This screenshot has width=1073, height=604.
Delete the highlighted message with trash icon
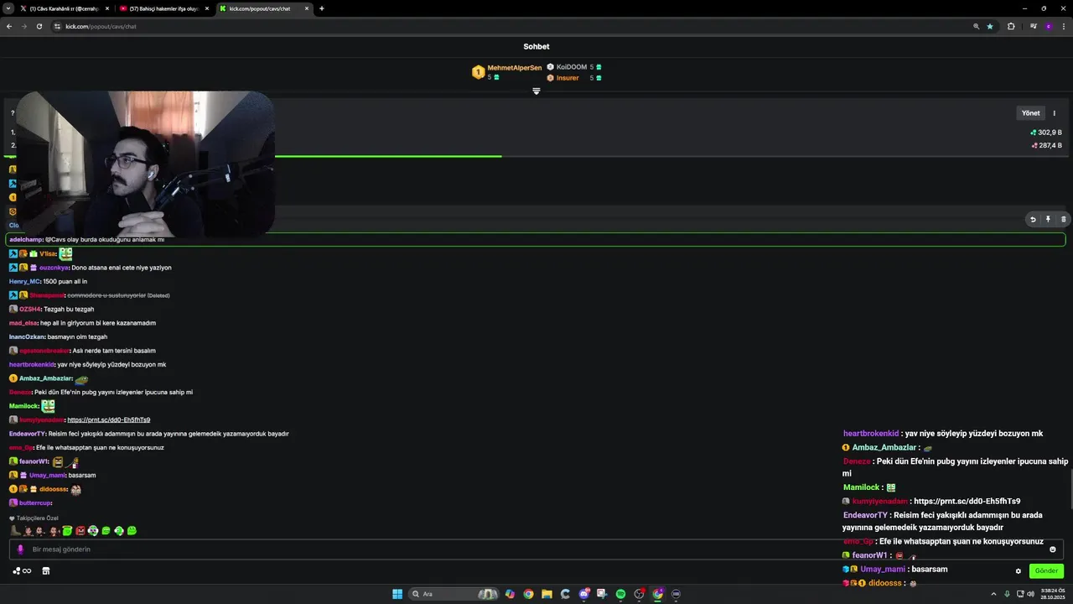[1063, 220]
